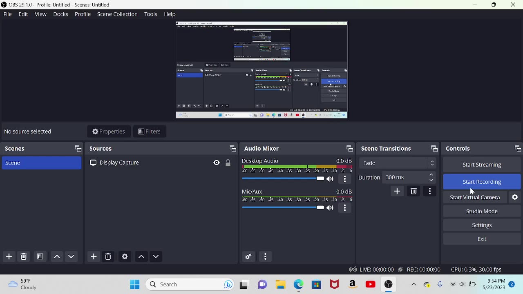Open the Tools menu
523x294 pixels.
click(151, 14)
